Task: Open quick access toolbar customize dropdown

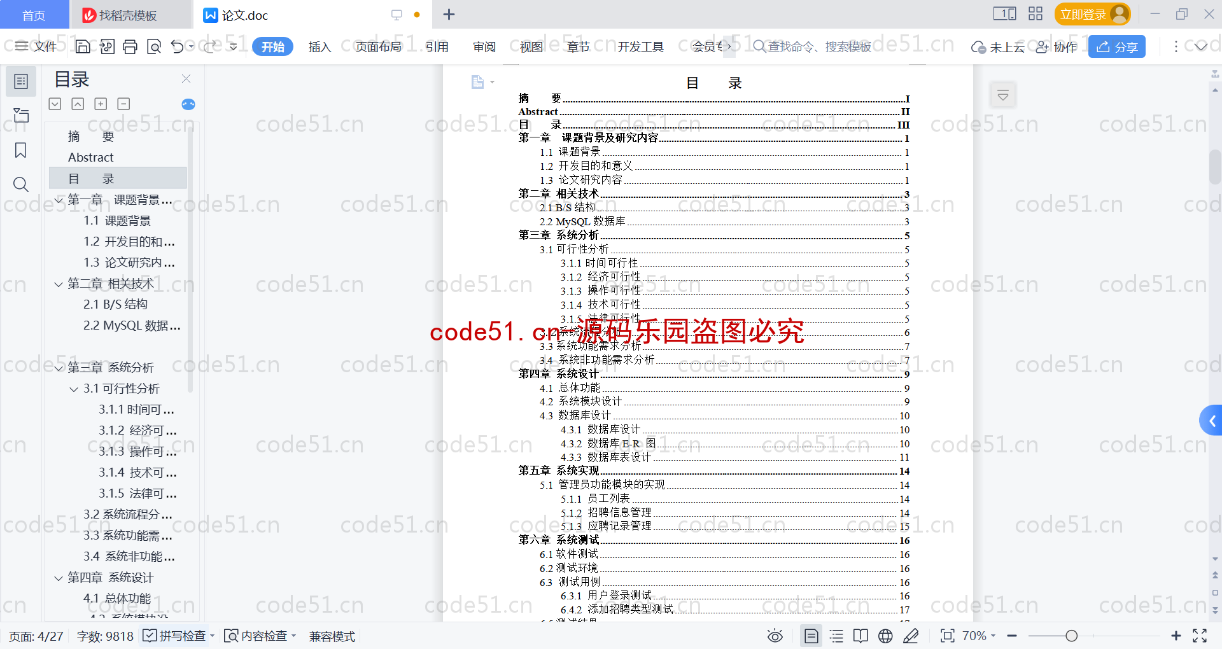Action: (x=233, y=46)
